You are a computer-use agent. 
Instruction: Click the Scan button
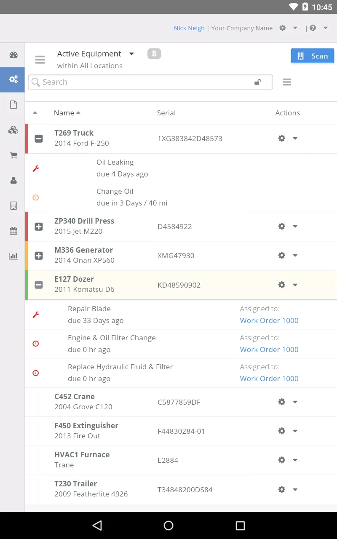pyautogui.click(x=313, y=56)
